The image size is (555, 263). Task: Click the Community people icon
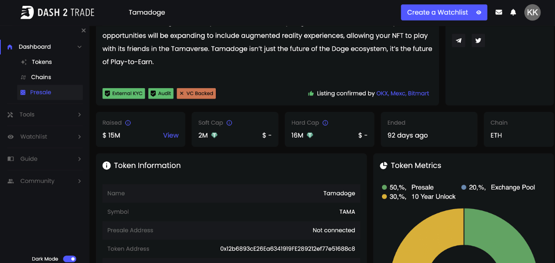coord(11,181)
